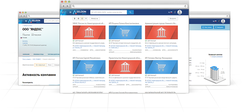Screen dimensions: 249x112
Task: Click building image of Администрация города card
Action: point(161,32)
